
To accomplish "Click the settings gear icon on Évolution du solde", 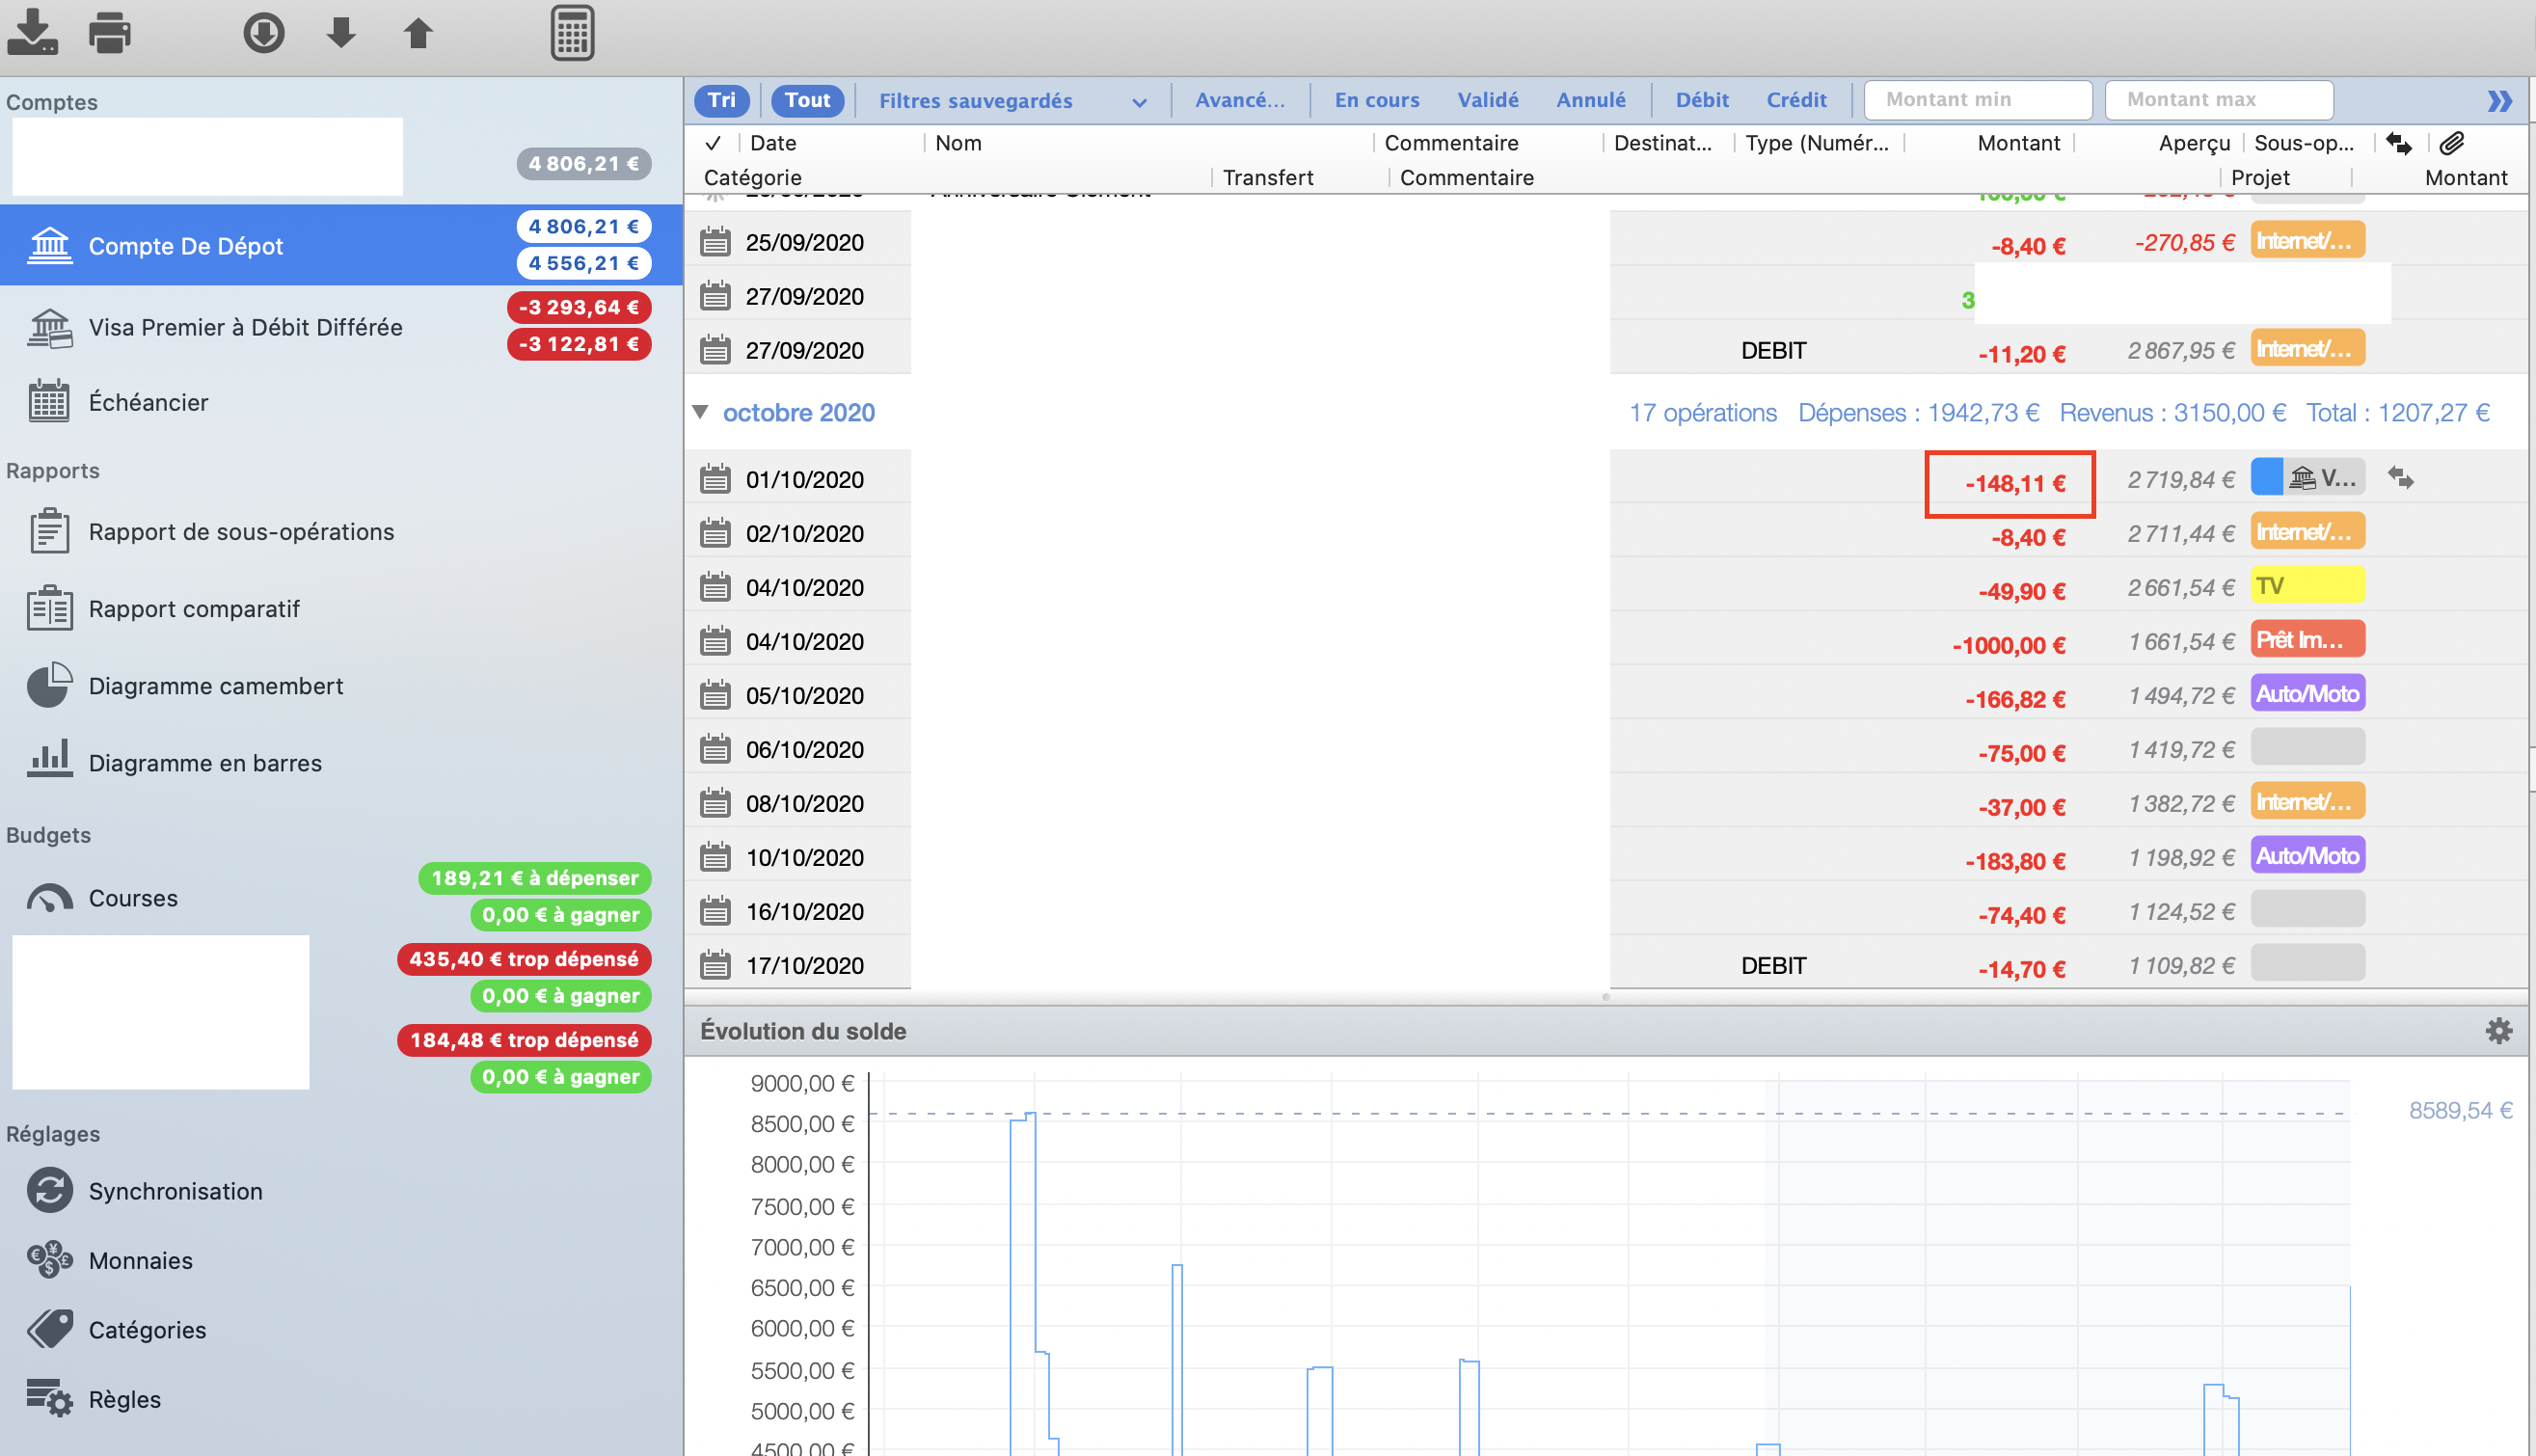I will tap(2499, 1031).
